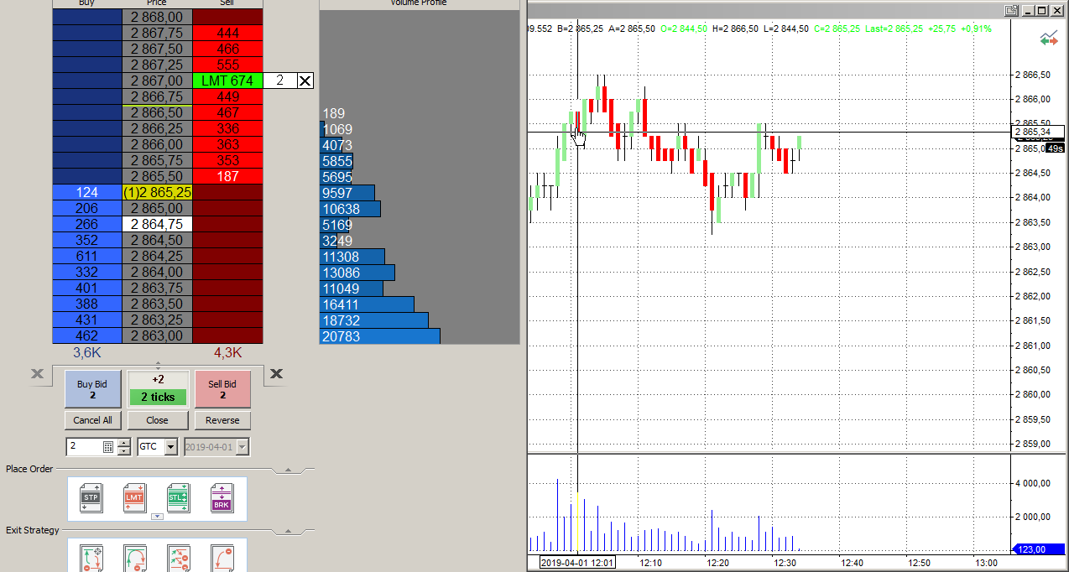Click the yellow price cell (1)2 865,25
Image resolution: width=1069 pixels, height=572 pixels.
point(157,192)
